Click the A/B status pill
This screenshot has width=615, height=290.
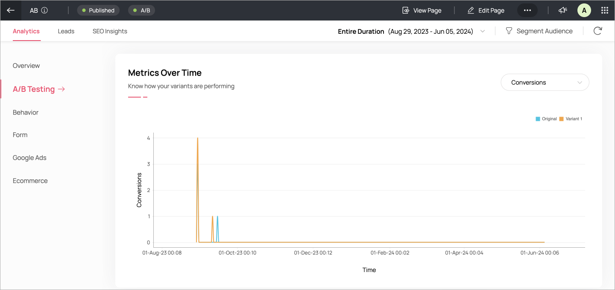141,10
